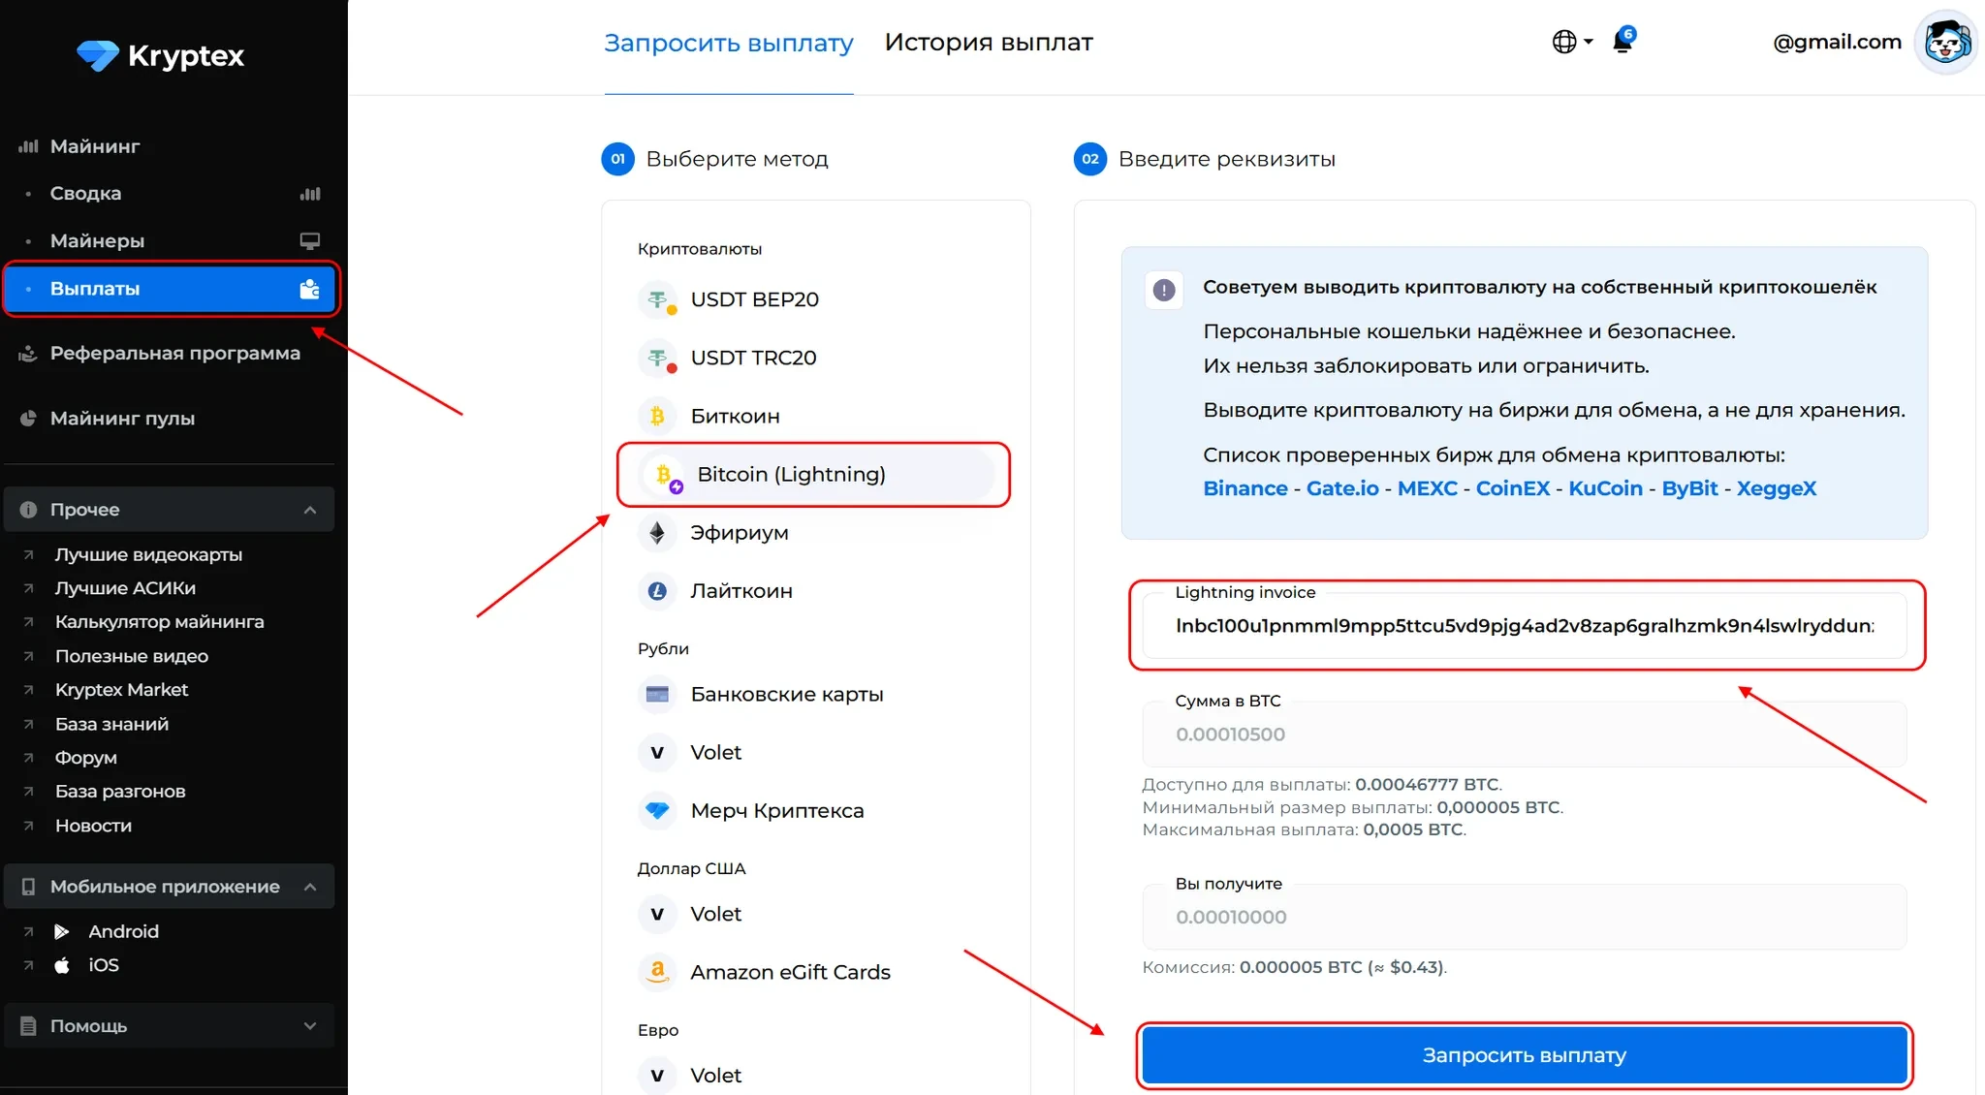
Task: Click the USDT BEP20 coin icon
Action: click(x=658, y=300)
